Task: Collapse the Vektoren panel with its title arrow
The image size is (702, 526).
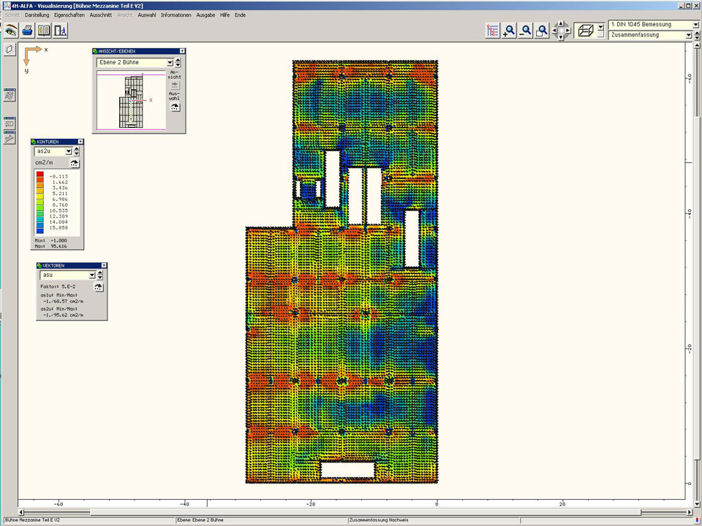Action: [x=104, y=266]
